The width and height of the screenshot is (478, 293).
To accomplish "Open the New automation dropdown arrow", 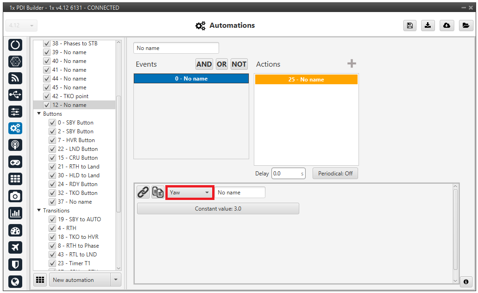I will [116, 280].
